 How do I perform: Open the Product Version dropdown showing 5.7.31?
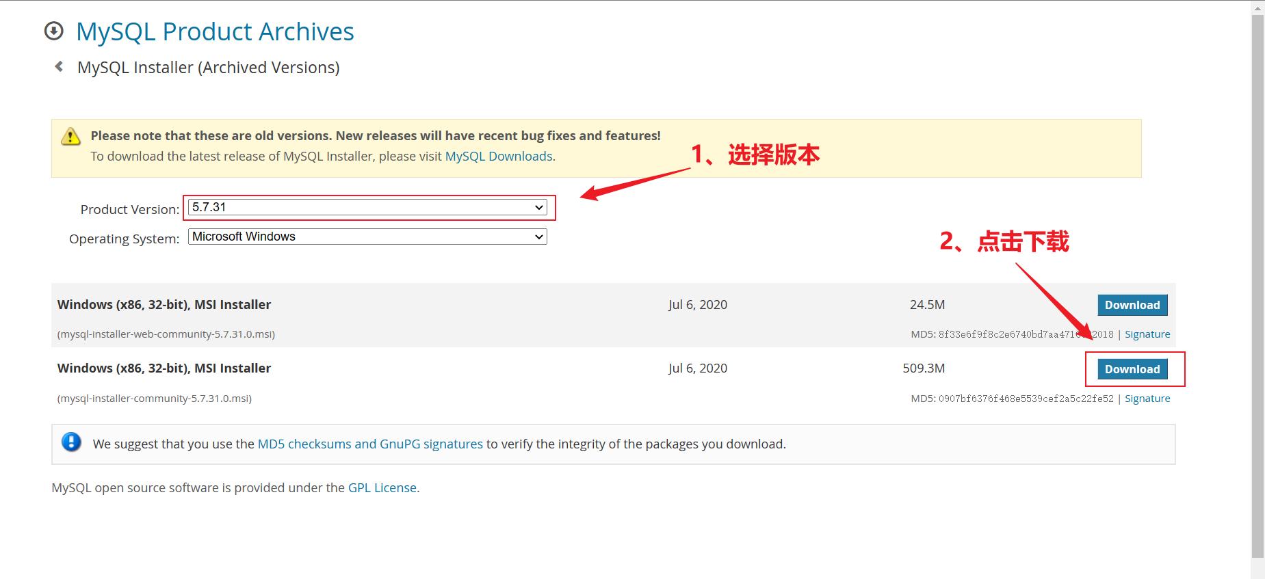click(367, 207)
